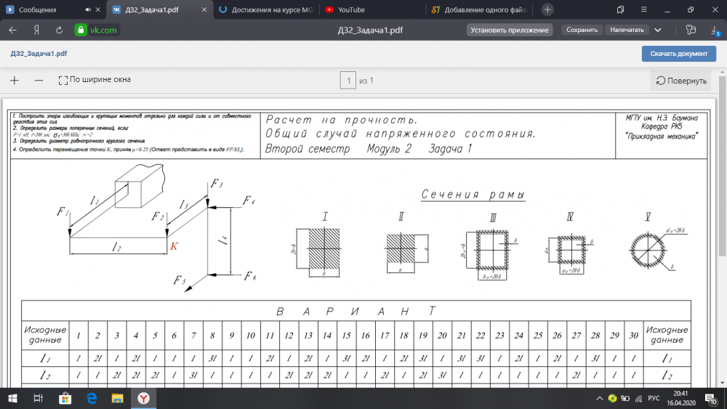The width and height of the screenshot is (727, 409).
Task: Zoom out with the minus icon
Action: pyautogui.click(x=39, y=80)
